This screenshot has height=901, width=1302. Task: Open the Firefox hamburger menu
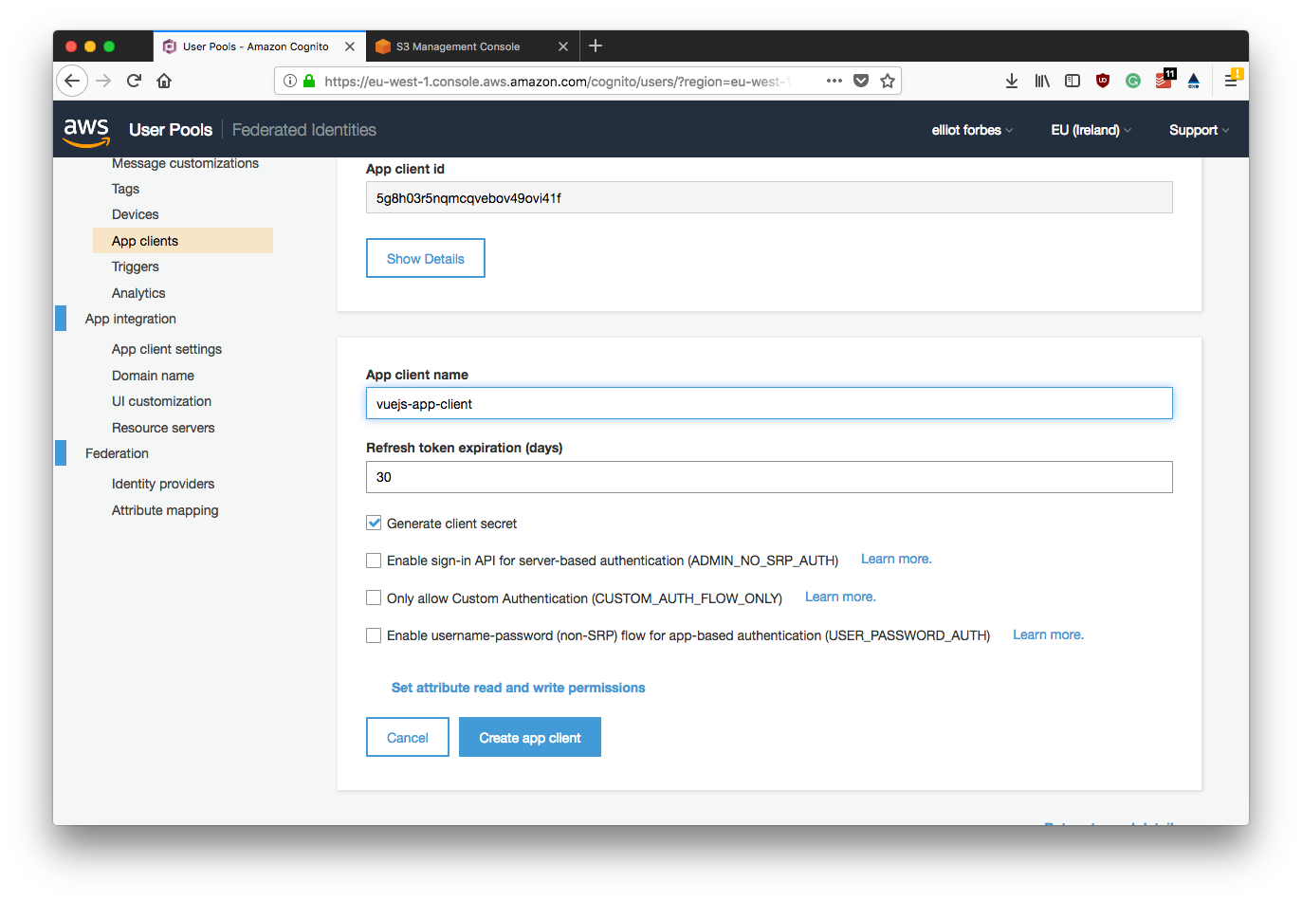click(1232, 79)
